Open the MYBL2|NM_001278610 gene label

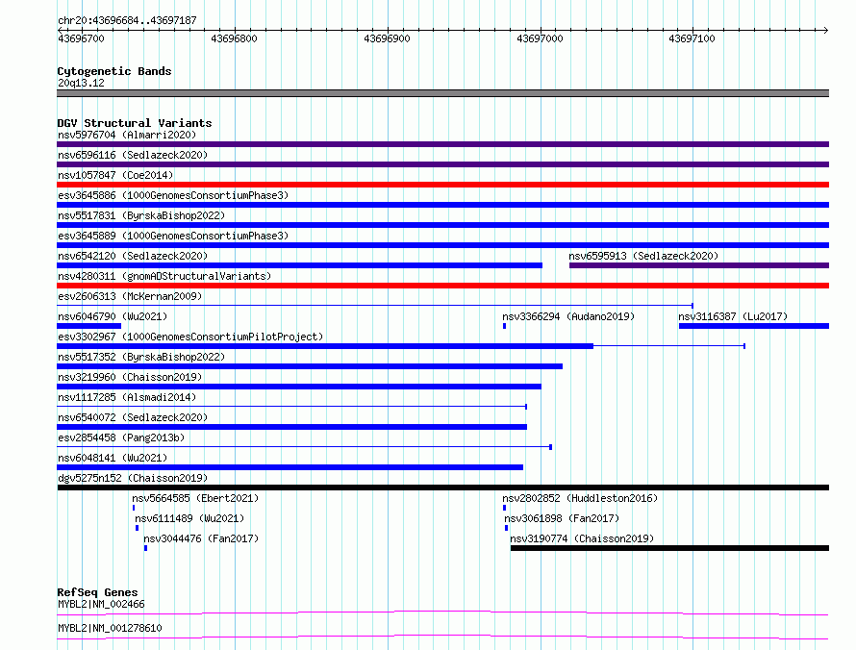(x=110, y=628)
